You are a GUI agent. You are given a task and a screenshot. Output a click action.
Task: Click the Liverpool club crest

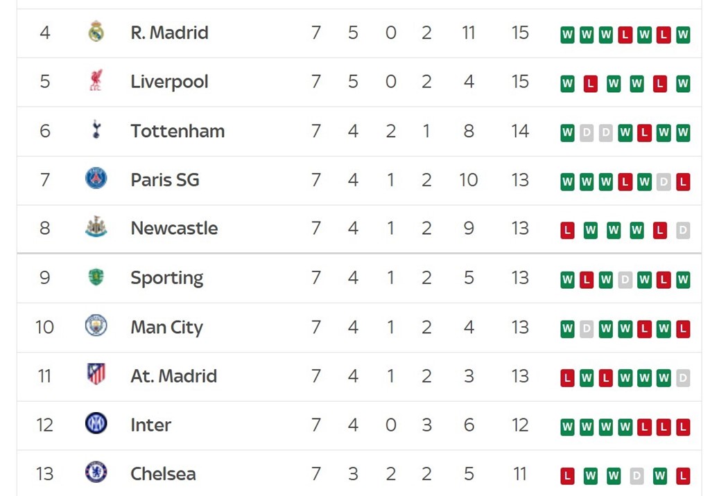coord(96,81)
